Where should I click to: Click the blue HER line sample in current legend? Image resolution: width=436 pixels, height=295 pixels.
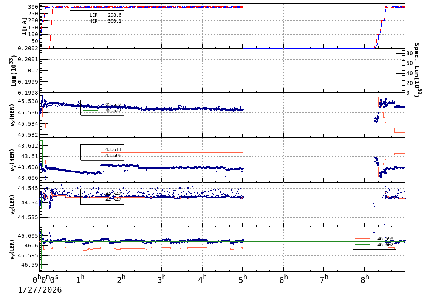coord(80,21)
